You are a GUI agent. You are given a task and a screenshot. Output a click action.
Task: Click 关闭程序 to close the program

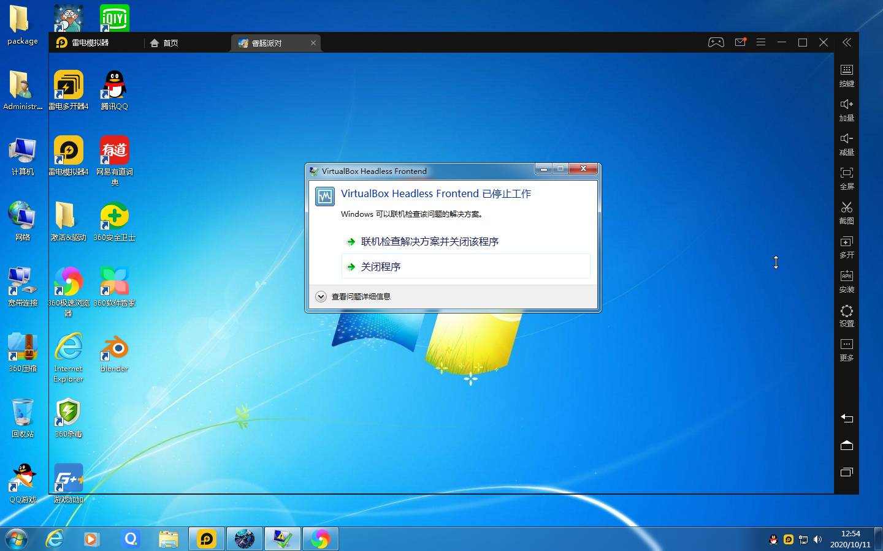pyautogui.click(x=380, y=267)
